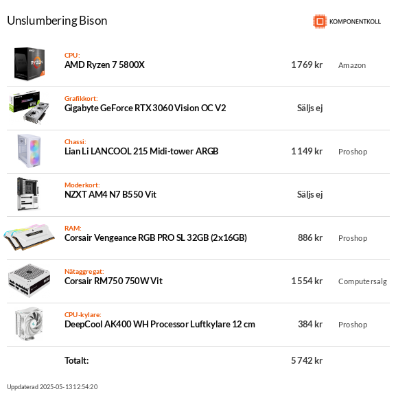Click the Komponentkoll chip logo icon
Viewport: 396px width, 396px height.
tap(320, 21)
